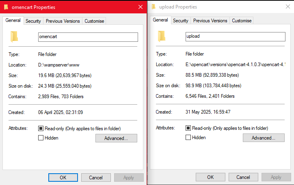Viewport: 294px width, 185px height.
Task: Click Cancel in upload Properties
Action: click(x=243, y=177)
